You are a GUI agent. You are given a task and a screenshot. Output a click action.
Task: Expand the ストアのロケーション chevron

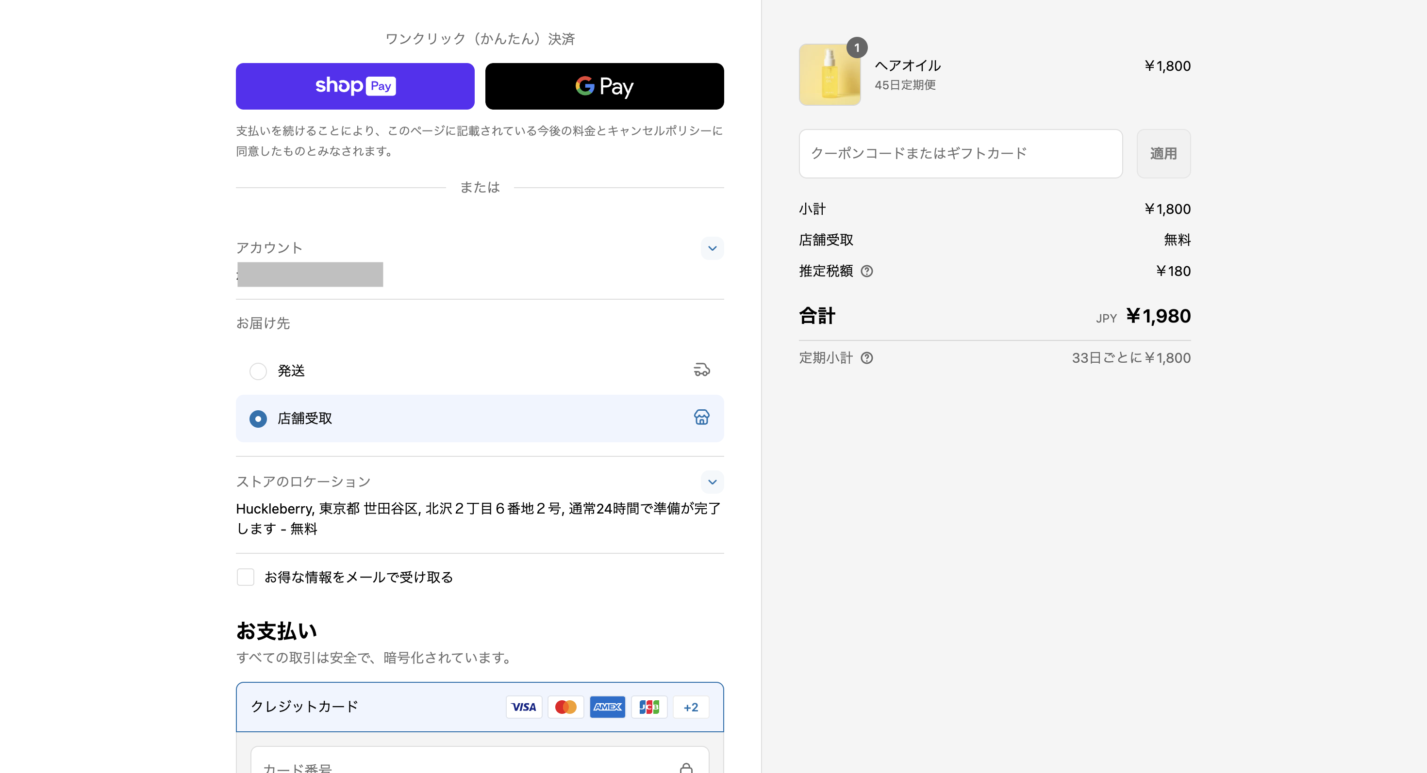pos(713,482)
